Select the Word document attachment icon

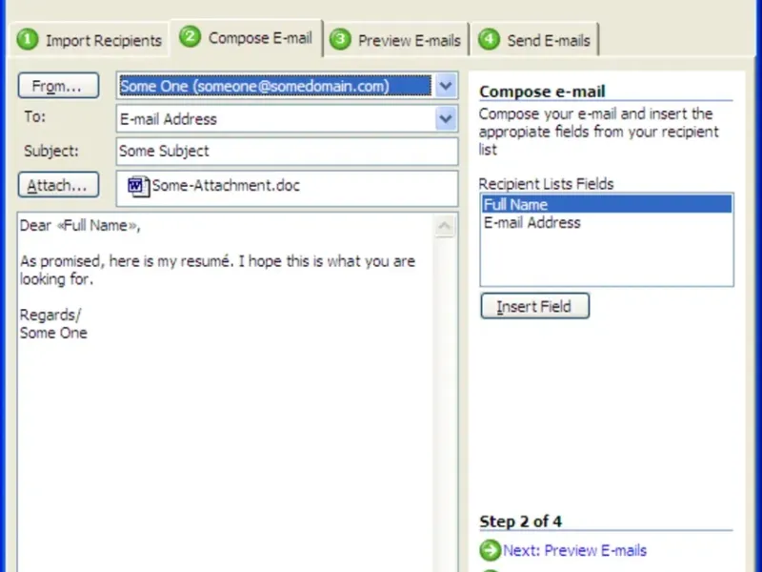click(x=138, y=186)
